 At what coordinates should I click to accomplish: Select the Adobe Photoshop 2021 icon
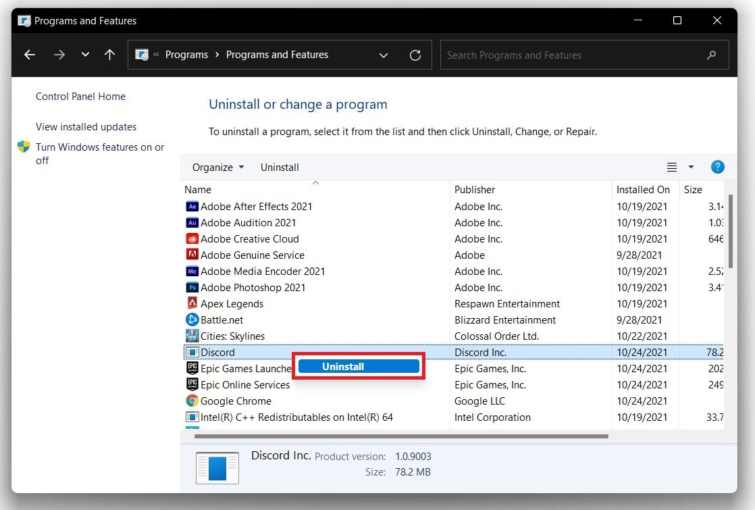pos(192,288)
